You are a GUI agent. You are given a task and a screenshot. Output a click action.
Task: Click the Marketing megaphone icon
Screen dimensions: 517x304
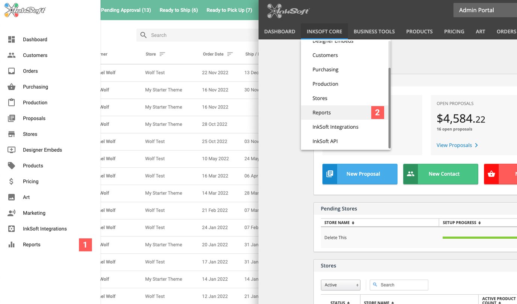point(12,213)
